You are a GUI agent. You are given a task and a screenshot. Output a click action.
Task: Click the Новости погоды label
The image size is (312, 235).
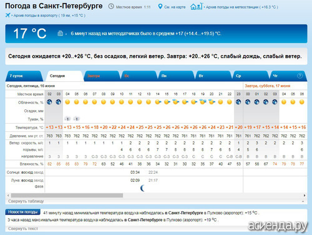(x=22, y=212)
